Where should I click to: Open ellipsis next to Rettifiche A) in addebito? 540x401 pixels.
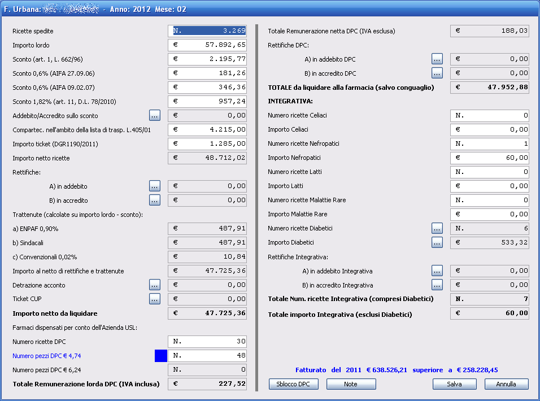[155, 186]
